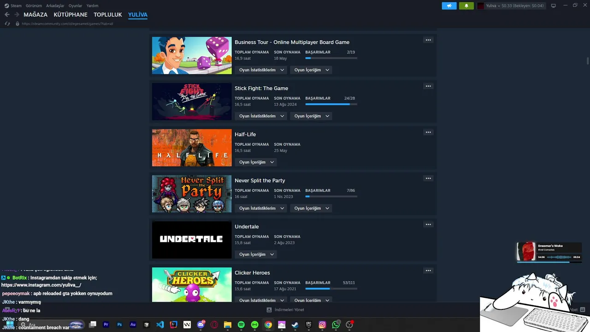Viewport: 590px width, 332px height.
Task: Click the steamcommunity URL address bar
Action: (x=67, y=24)
